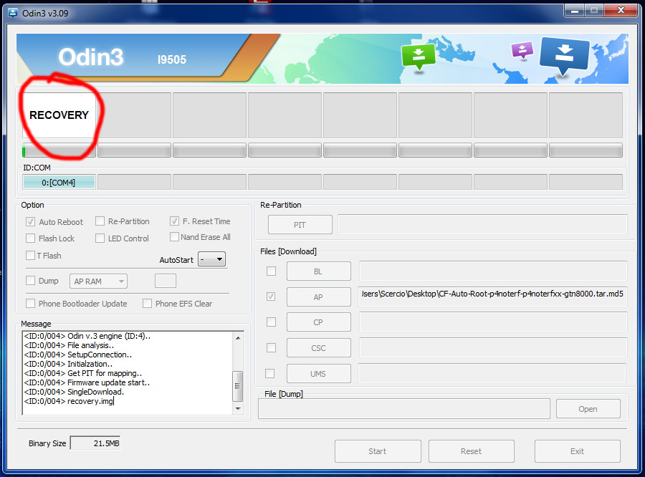Click the green flashing progress bar
The height and width of the screenshot is (477, 645).
(x=59, y=150)
